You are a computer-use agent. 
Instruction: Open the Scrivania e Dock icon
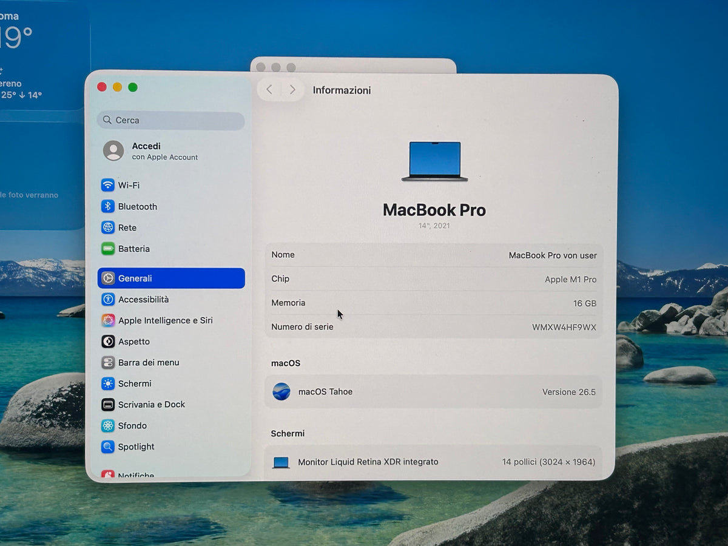point(108,405)
